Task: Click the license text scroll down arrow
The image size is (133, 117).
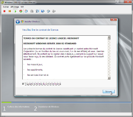Action: (x=109, y=78)
